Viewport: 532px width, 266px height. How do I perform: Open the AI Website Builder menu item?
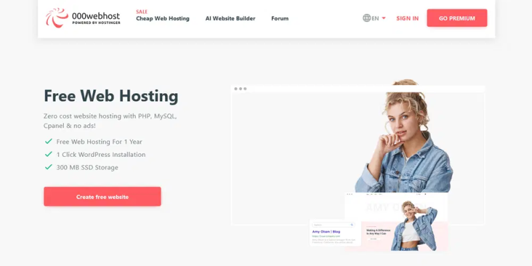pyautogui.click(x=230, y=19)
